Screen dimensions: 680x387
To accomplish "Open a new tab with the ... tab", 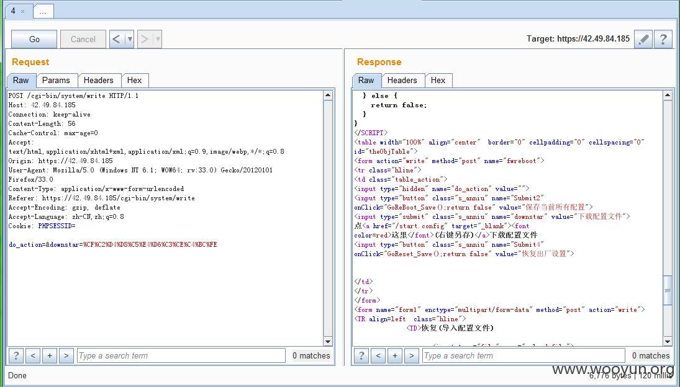I will 43,12.
